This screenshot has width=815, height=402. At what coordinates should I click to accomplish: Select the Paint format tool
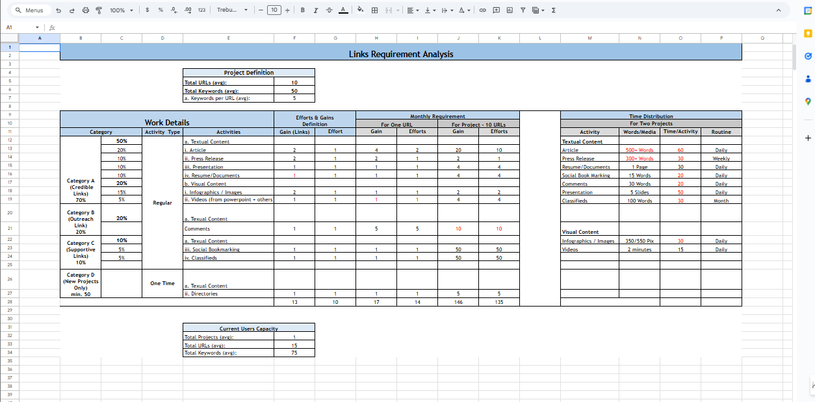pyautogui.click(x=99, y=10)
